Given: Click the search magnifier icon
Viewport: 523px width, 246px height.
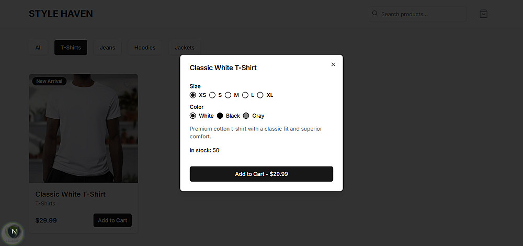Looking at the screenshot, I should [x=375, y=14].
